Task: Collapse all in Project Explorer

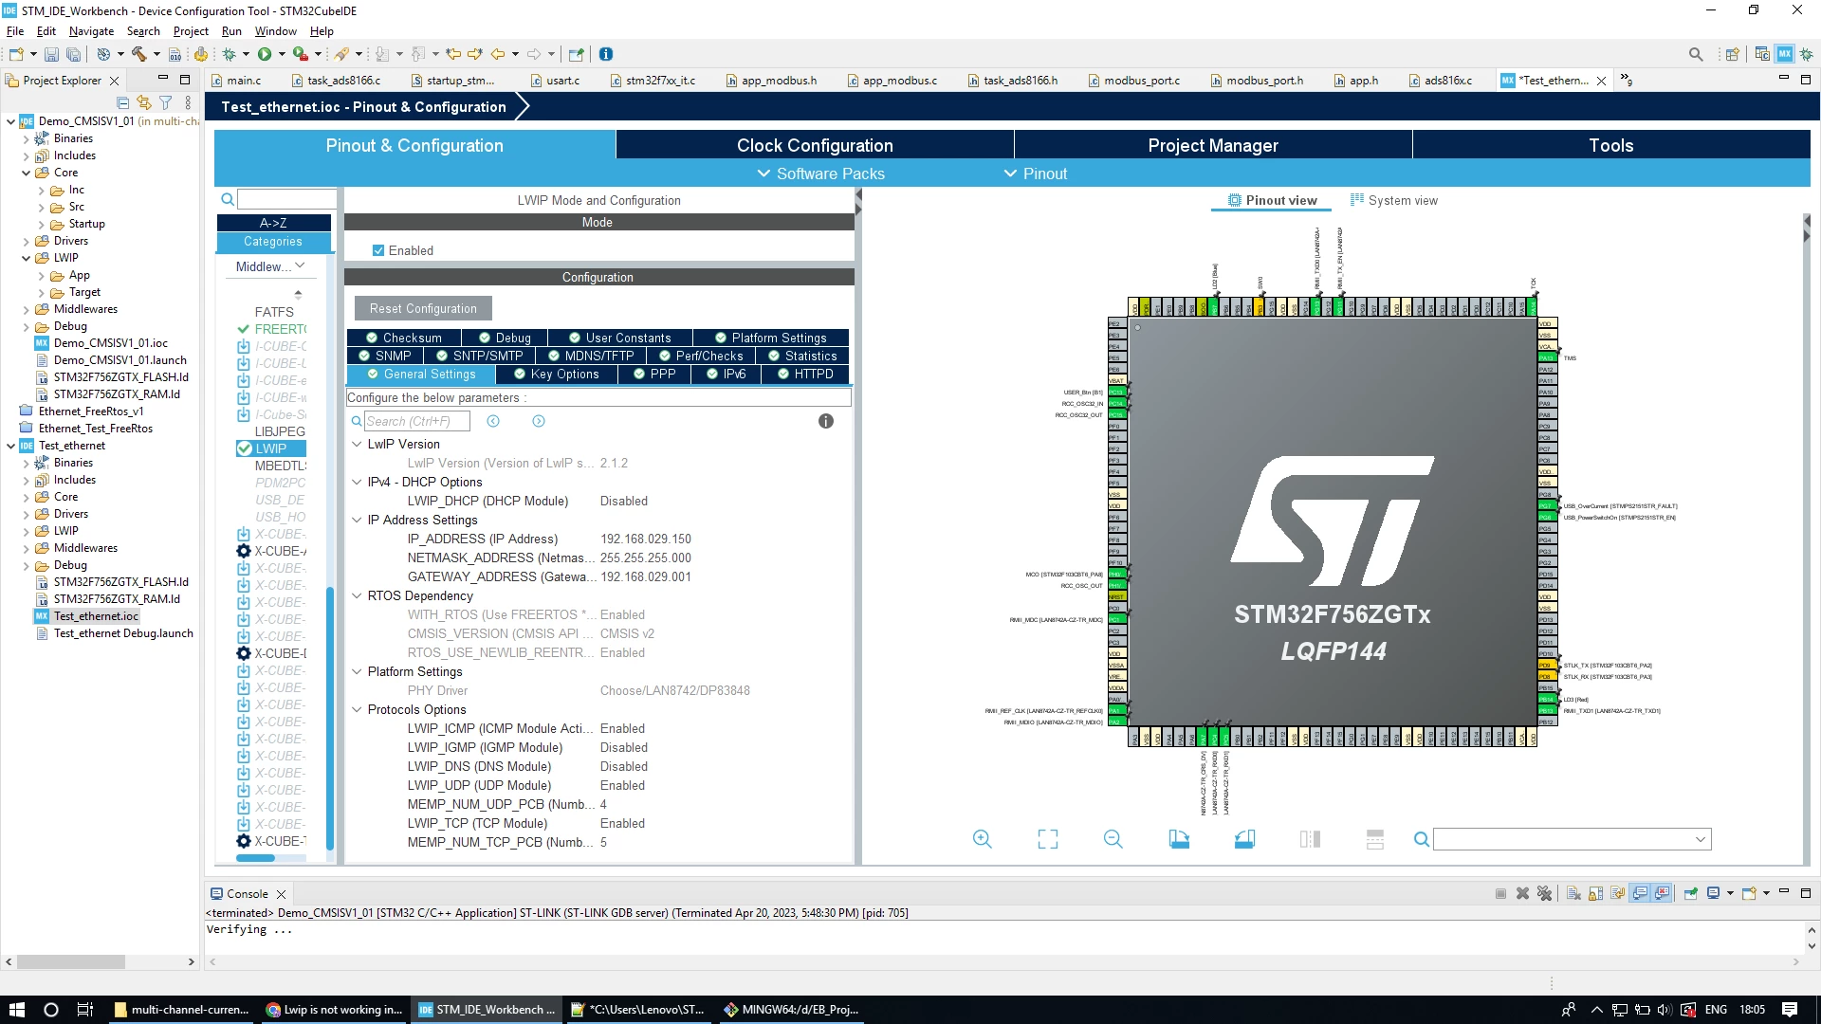Action: click(x=122, y=102)
